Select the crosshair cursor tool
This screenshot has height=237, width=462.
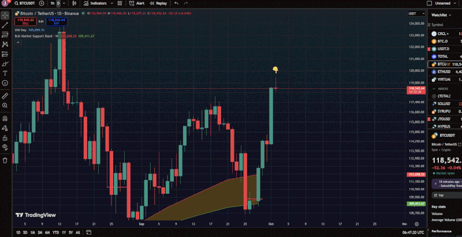[5, 16]
